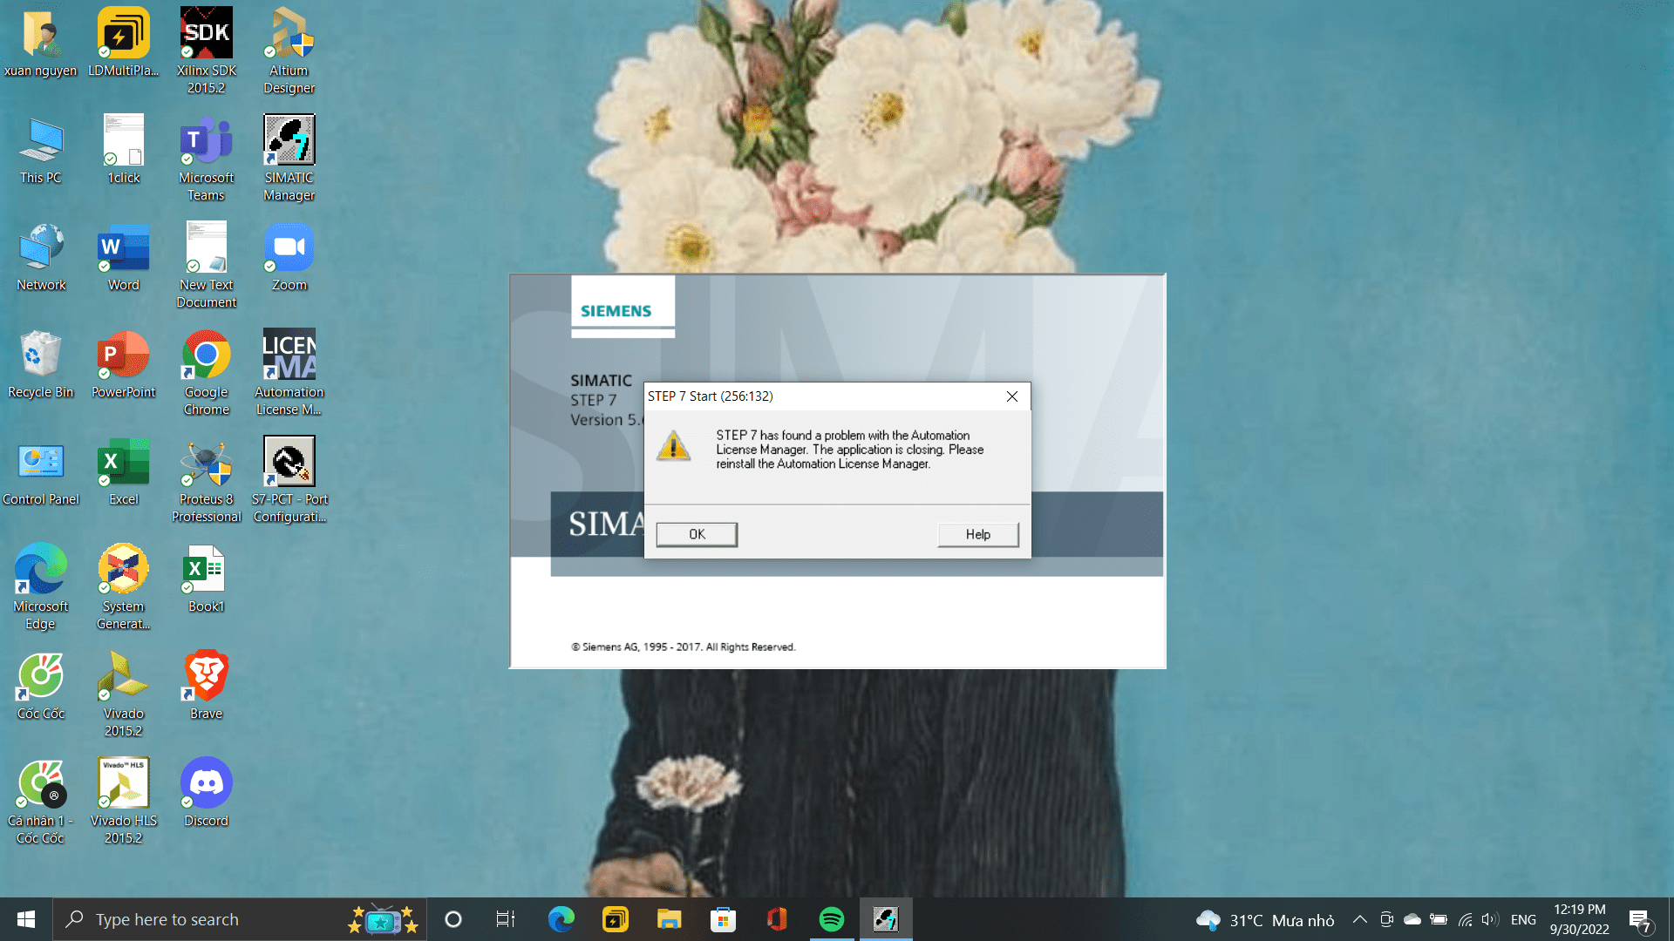The width and height of the screenshot is (1674, 941).
Task: Launch Xilinx SDK 2015.2 icon
Action: (x=206, y=51)
